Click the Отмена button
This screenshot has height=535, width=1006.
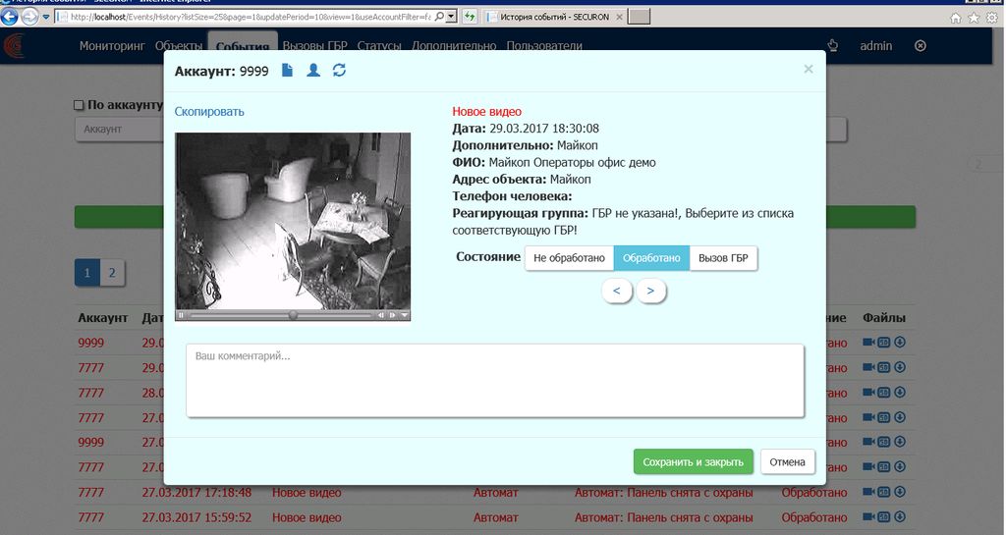tap(787, 462)
